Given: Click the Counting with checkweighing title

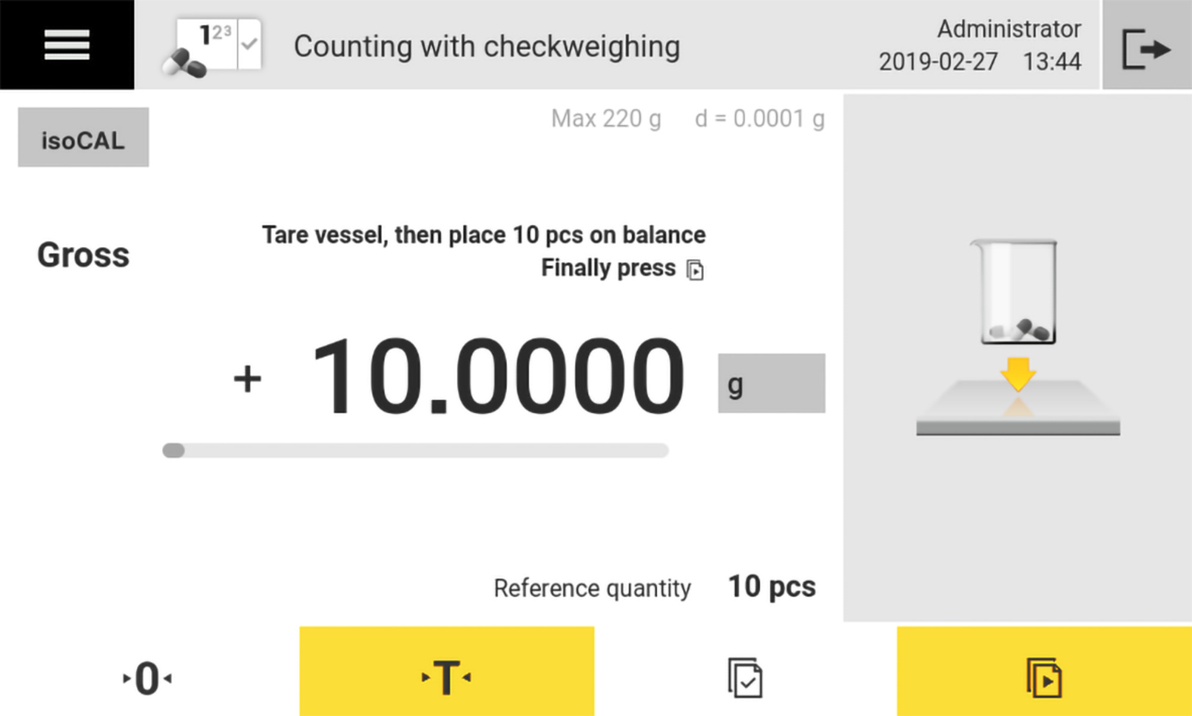Looking at the screenshot, I should pyautogui.click(x=486, y=47).
